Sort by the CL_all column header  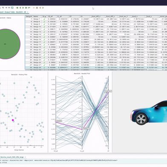[x=63, y=17]
